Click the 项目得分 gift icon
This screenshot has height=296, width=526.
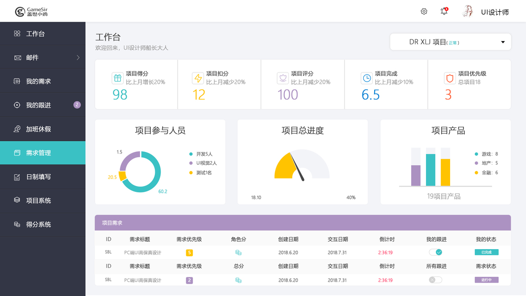click(x=117, y=78)
